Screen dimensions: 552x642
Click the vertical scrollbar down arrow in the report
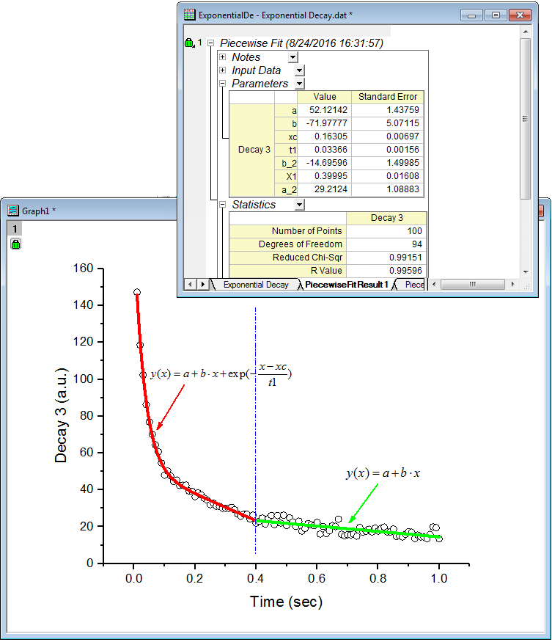pyautogui.click(x=525, y=272)
